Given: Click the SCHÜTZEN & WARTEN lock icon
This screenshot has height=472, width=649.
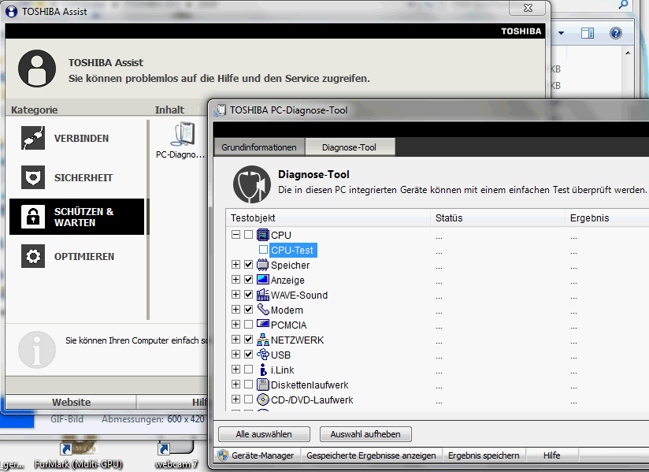Looking at the screenshot, I should pos(33,217).
